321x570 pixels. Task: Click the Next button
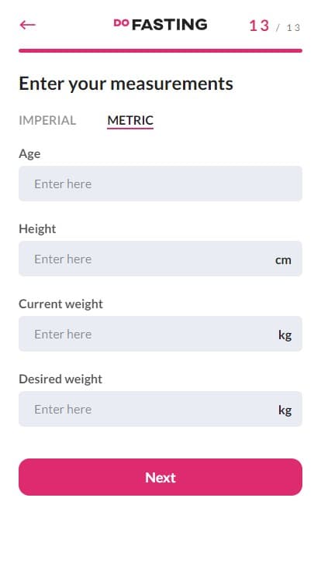160,477
